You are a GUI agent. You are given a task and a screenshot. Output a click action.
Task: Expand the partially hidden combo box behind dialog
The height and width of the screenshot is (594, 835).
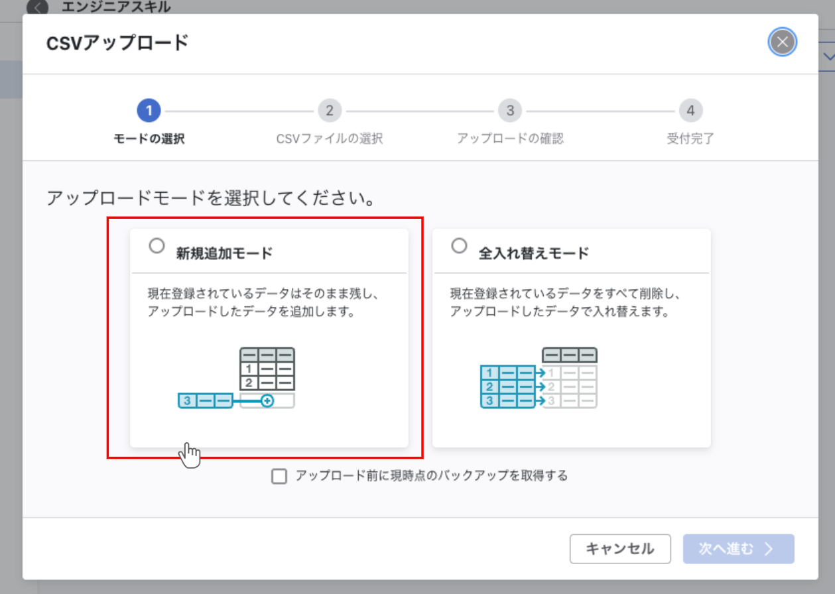point(828,57)
